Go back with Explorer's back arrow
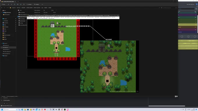Image resolution: width=198 pixels, height=111 pixels. (x=2, y=8)
